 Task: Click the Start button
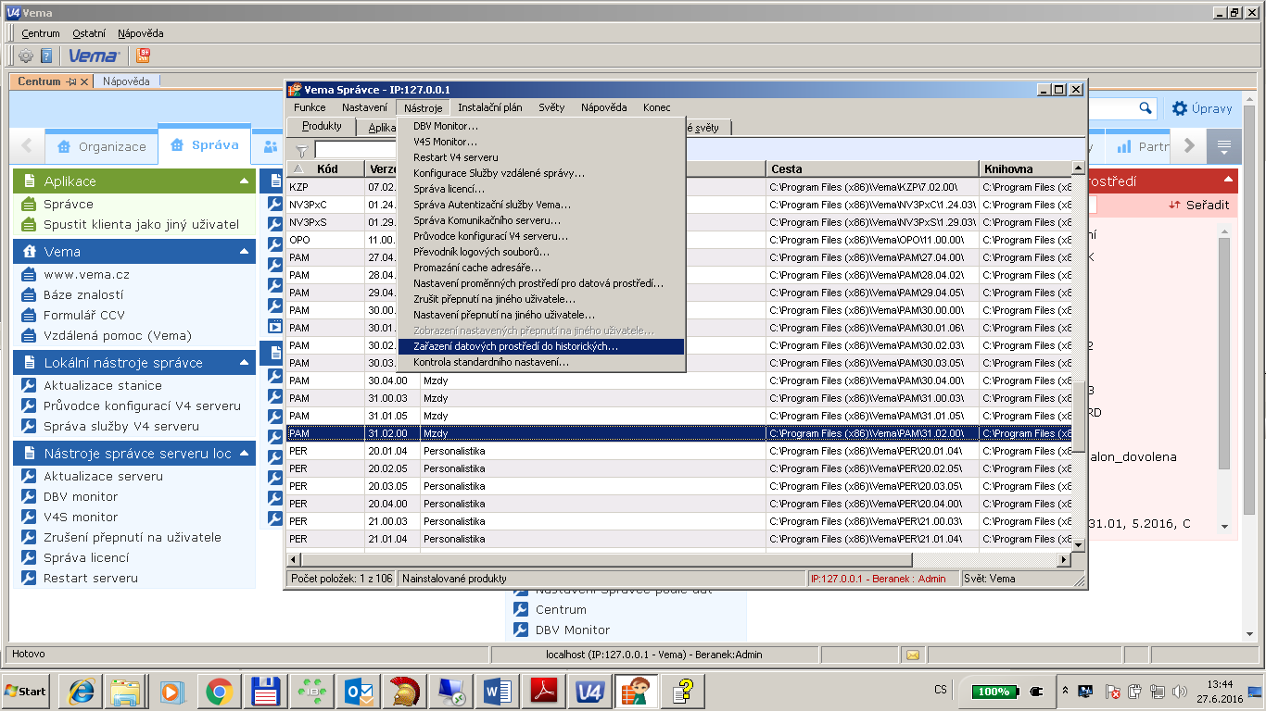coord(26,692)
